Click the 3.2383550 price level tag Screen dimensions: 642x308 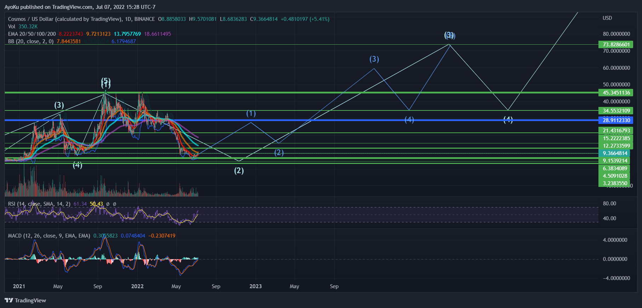pyautogui.click(x=614, y=183)
